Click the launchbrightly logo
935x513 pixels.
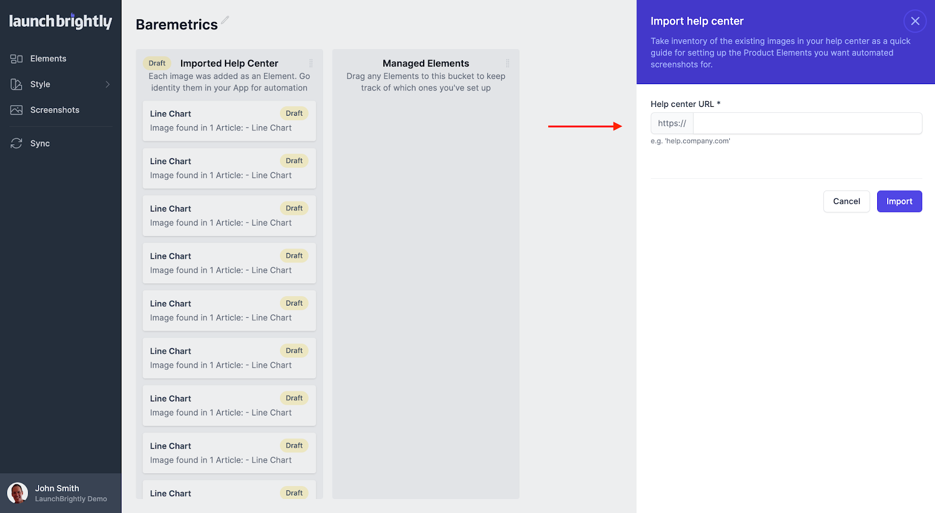(x=60, y=22)
